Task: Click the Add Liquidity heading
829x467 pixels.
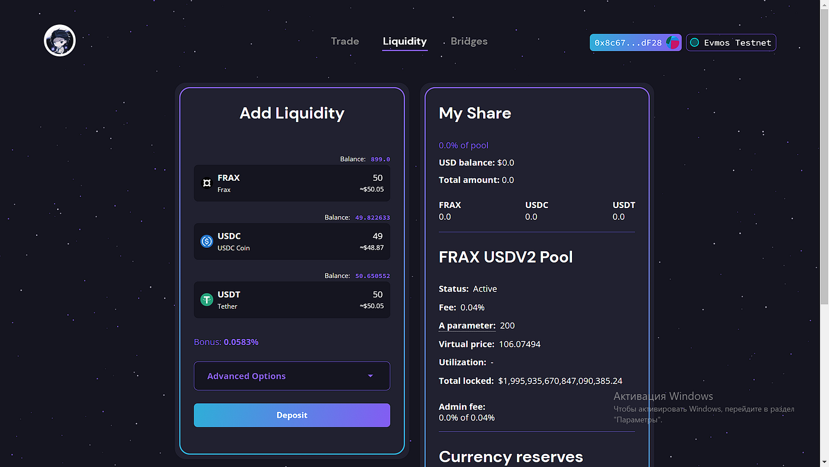Action: 292,113
